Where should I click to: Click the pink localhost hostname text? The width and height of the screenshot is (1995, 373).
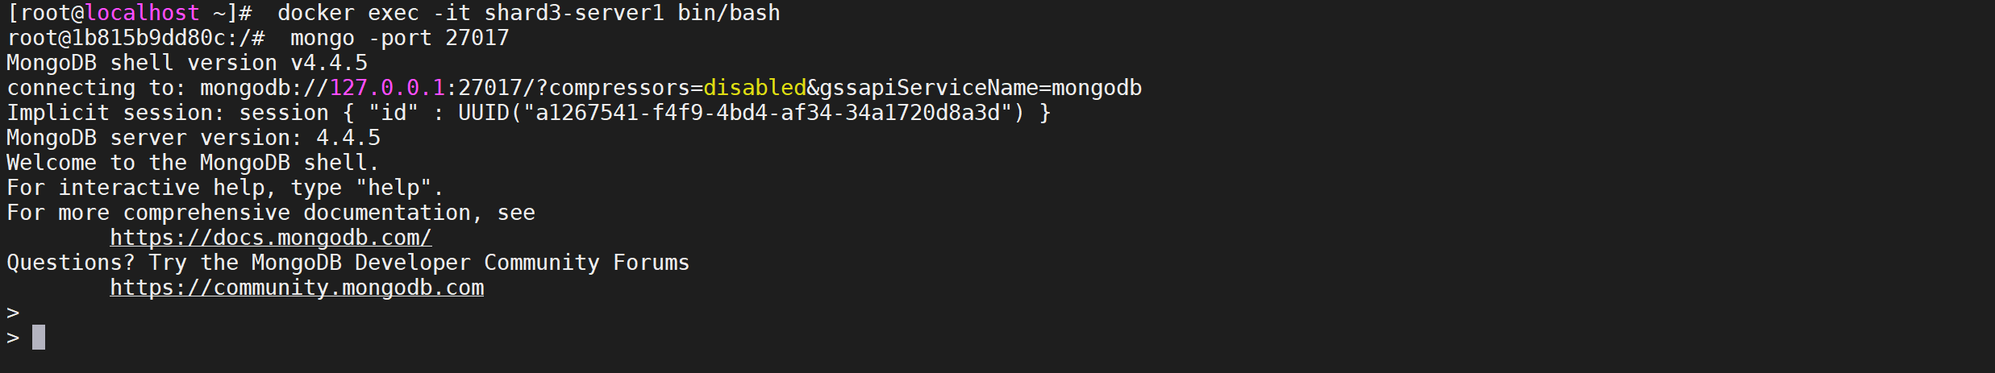[142, 13]
